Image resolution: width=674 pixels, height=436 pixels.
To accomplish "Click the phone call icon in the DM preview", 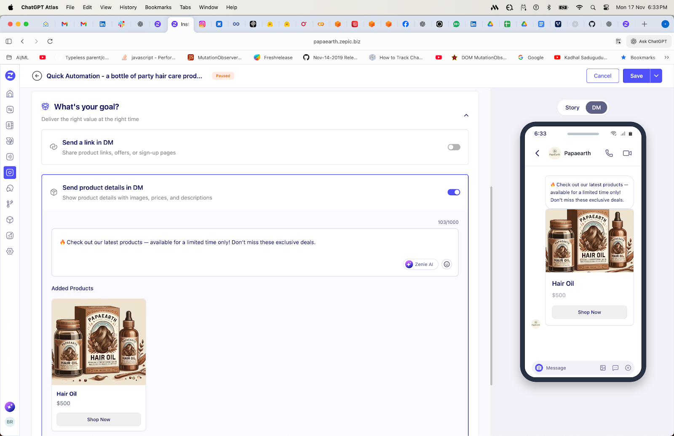I will (609, 153).
